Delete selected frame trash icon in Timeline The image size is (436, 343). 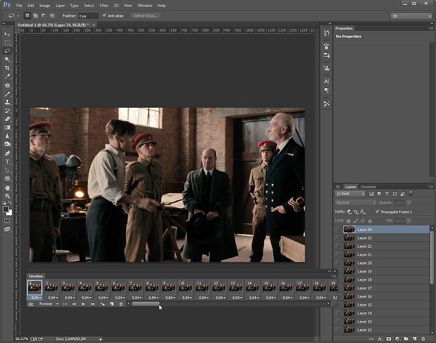click(121, 304)
